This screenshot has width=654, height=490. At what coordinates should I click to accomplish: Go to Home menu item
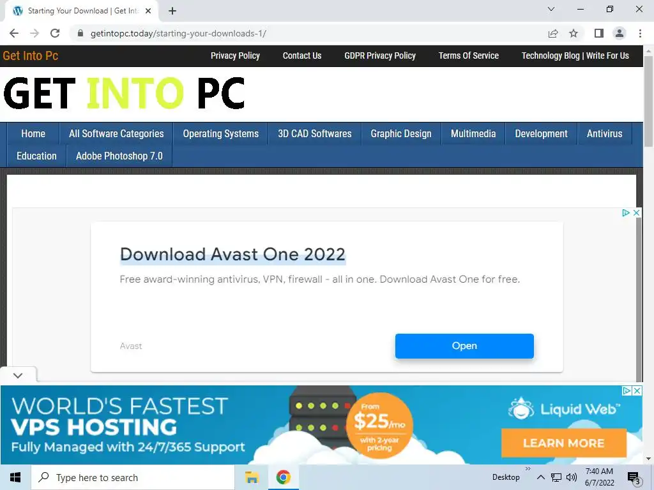tap(33, 134)
